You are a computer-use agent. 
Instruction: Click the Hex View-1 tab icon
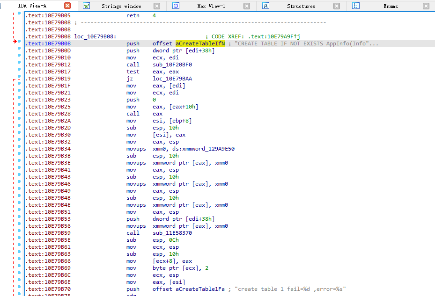point(176,6)
